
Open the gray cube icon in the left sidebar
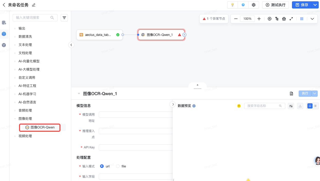[4, 45]
